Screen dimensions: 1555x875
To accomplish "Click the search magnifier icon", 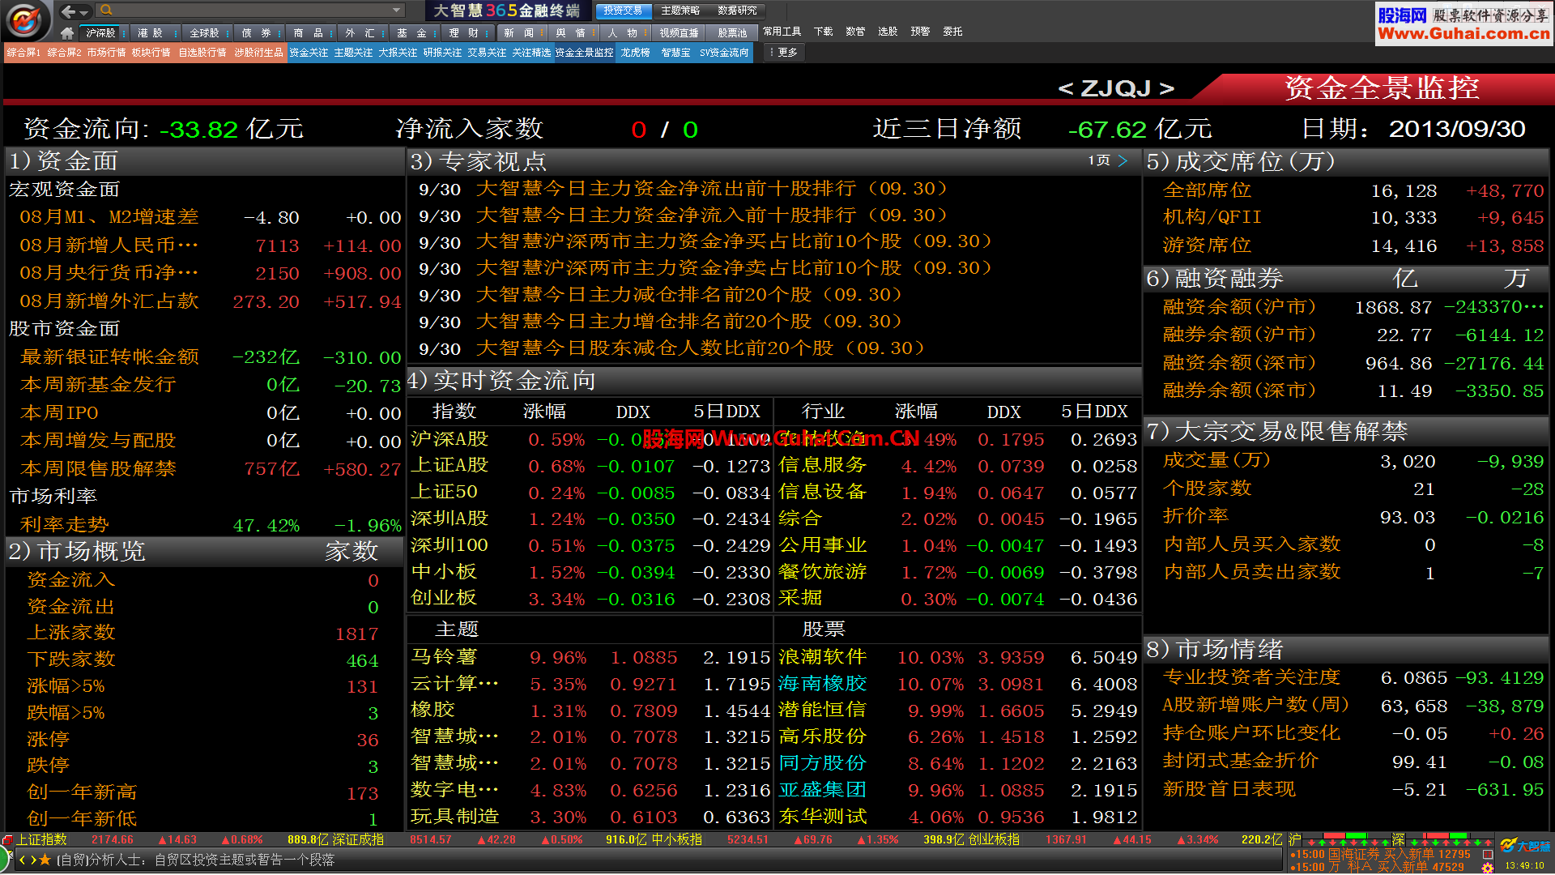I will click(106, 11).
